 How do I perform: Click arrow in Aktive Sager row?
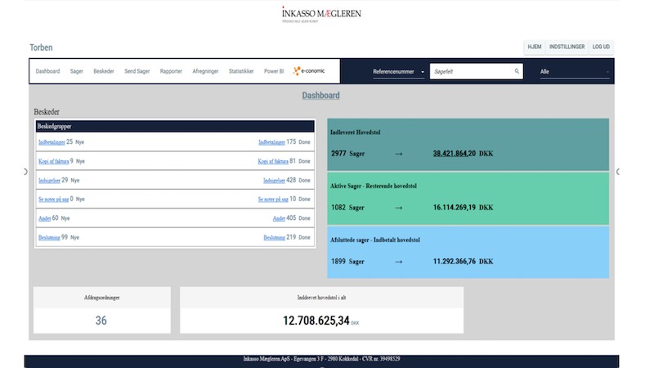pos(398,208)
